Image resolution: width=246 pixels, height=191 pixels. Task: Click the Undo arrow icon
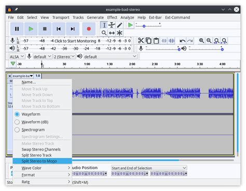coord(182,41)
